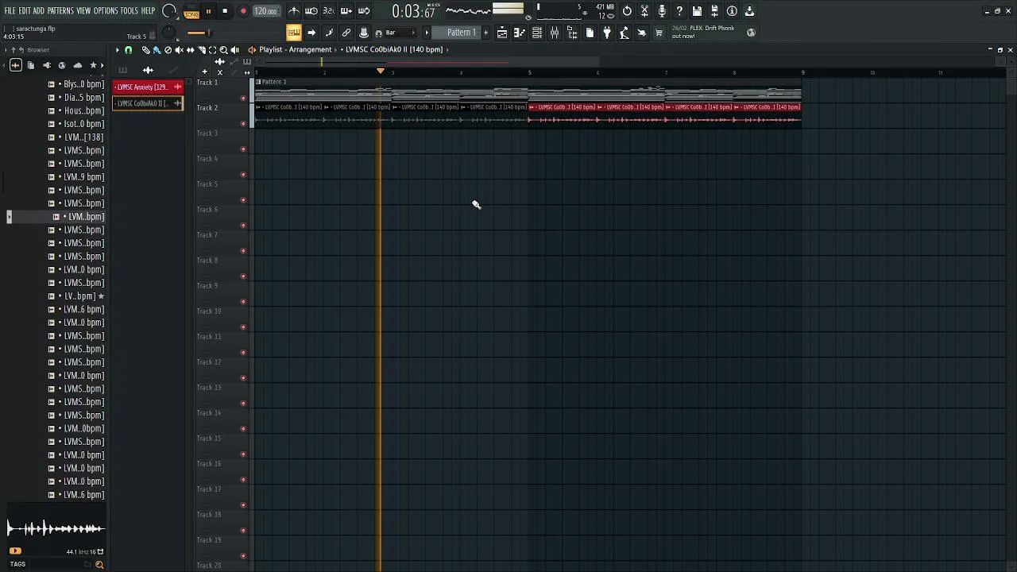Expand the Browser options arrow

(x=6, y=50)
